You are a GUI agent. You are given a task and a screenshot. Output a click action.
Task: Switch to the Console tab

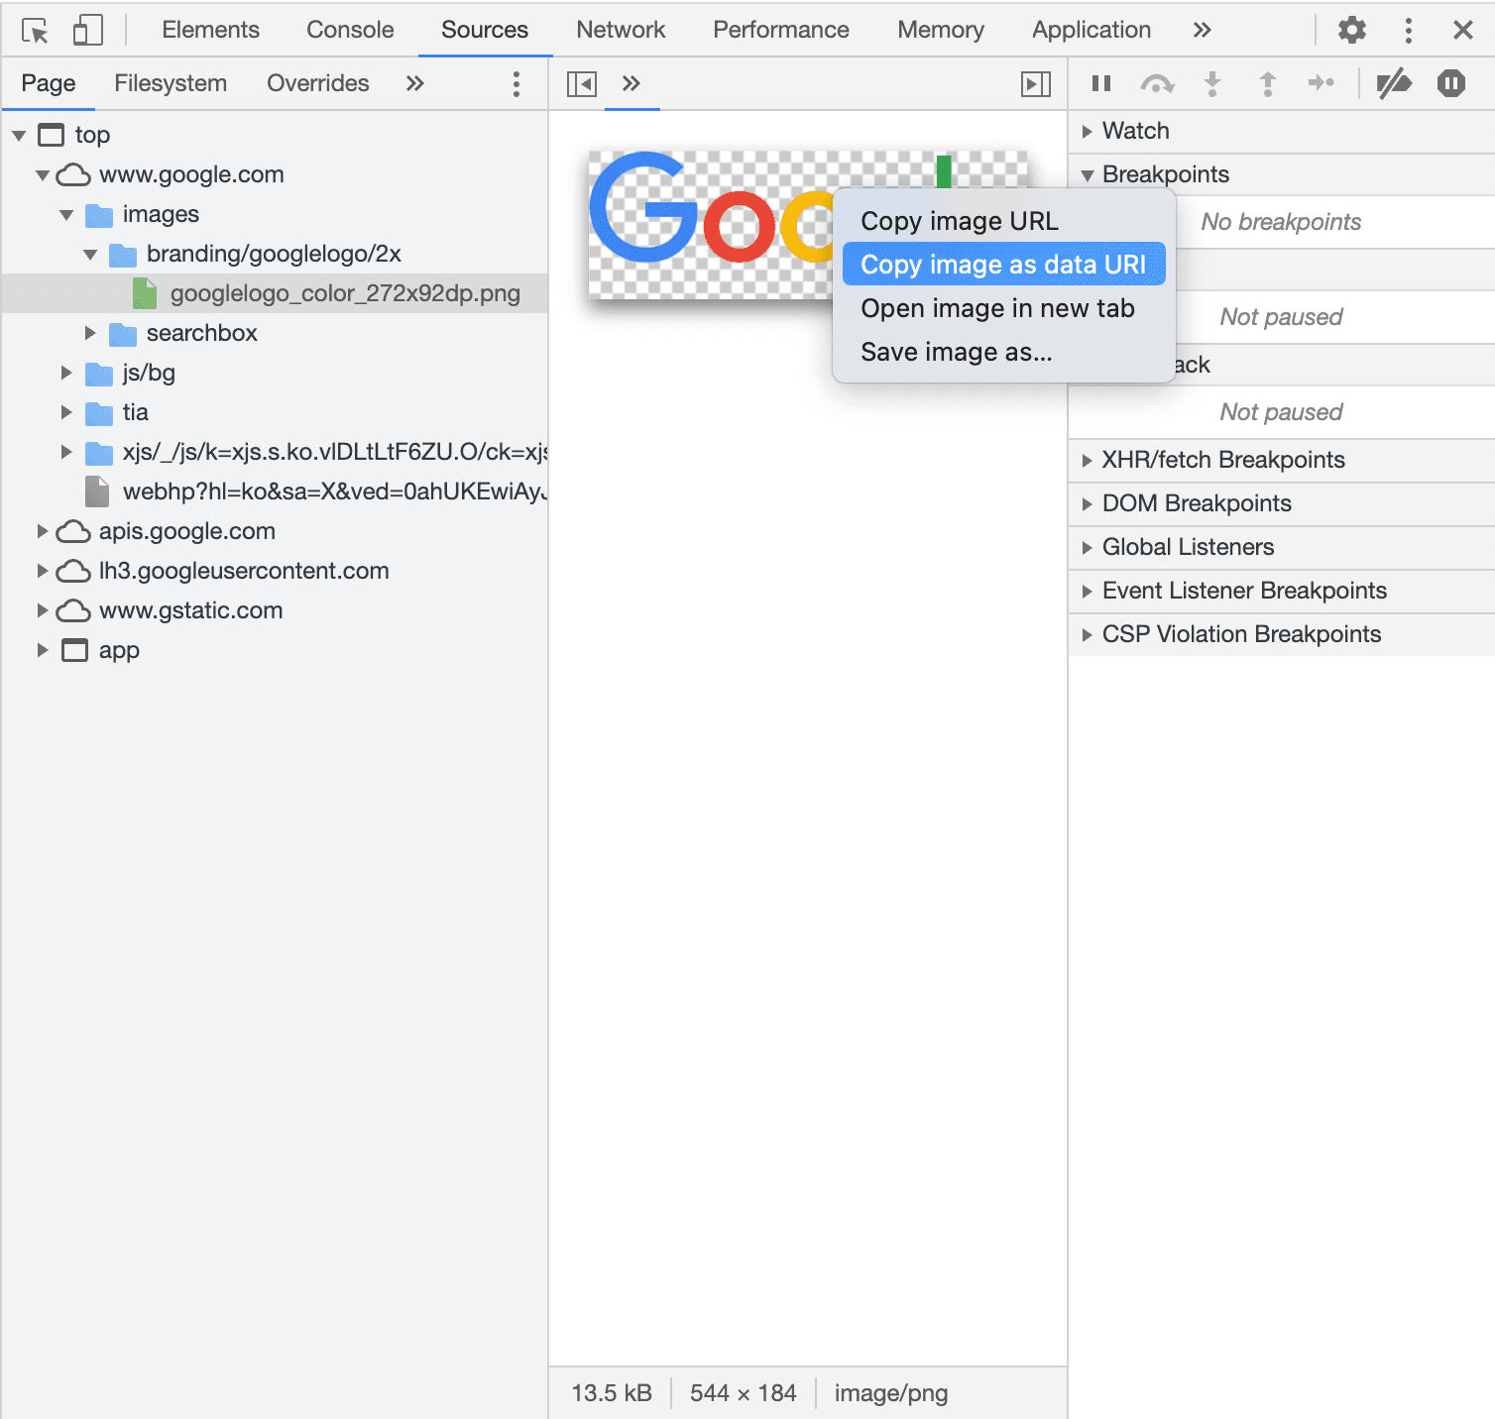[x=350, y=30]
